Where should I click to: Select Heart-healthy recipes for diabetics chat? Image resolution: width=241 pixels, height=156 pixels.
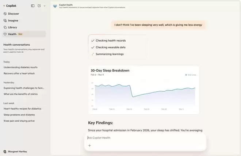click(x=22, y=109)
